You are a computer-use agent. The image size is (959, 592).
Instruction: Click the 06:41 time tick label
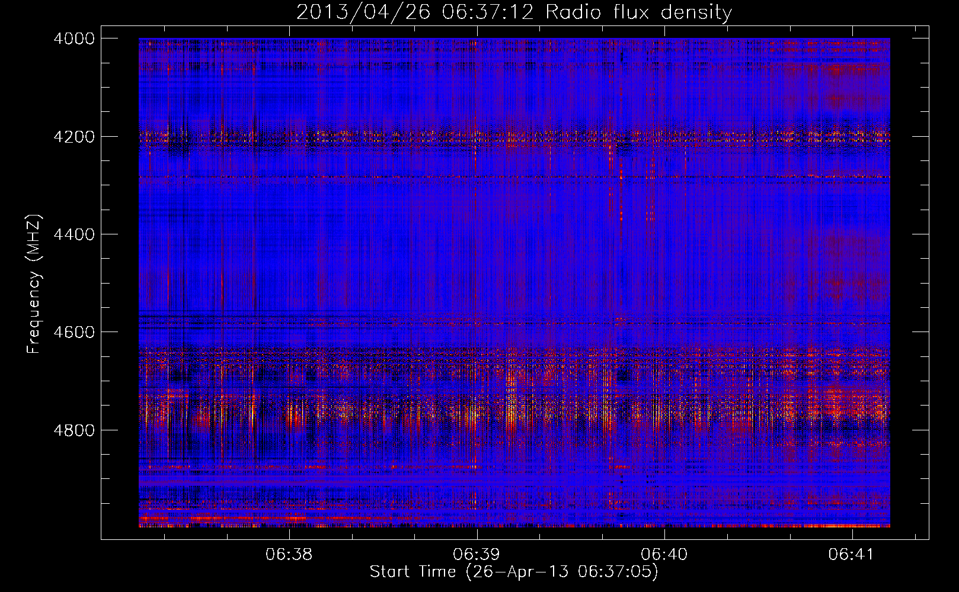(852, 554)
